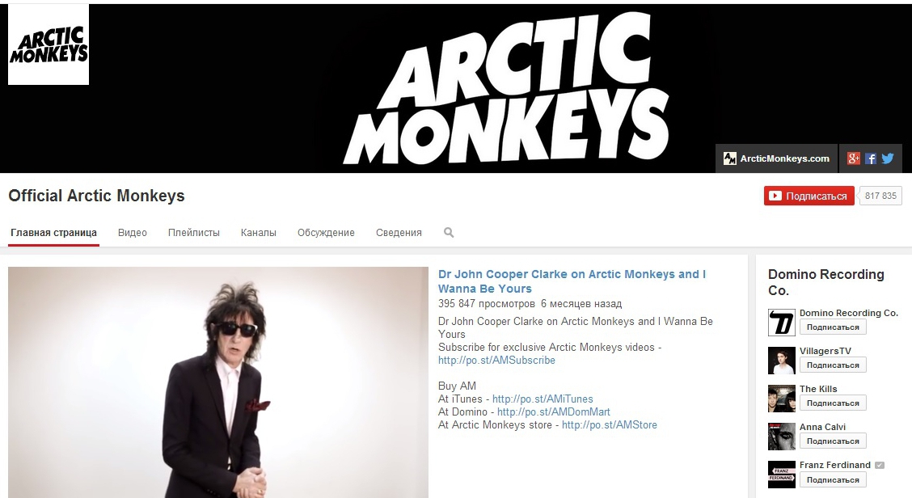Switch to the Плейлисты tab
This screenshot has width=912, height=498.
pyautogui.click(x=194, y=232)
